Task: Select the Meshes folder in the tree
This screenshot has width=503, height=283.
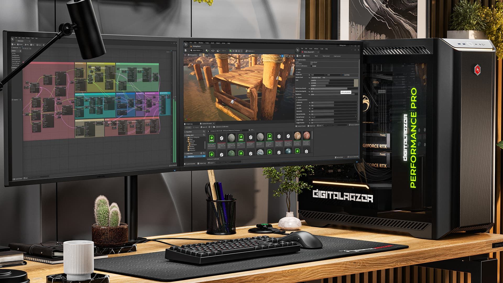Action: pyautogui.click(x=191, y=146)
